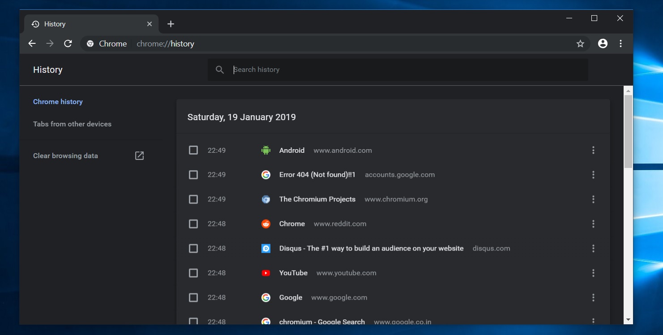Open The Chromium Projects link
The width and height of the screenshot is (663, 335).
317,199
